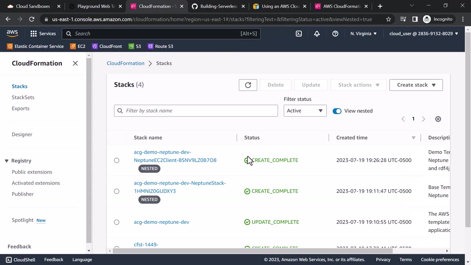471x265 pixels.
Task: Open the Publisher page
Action: (22, 194)
